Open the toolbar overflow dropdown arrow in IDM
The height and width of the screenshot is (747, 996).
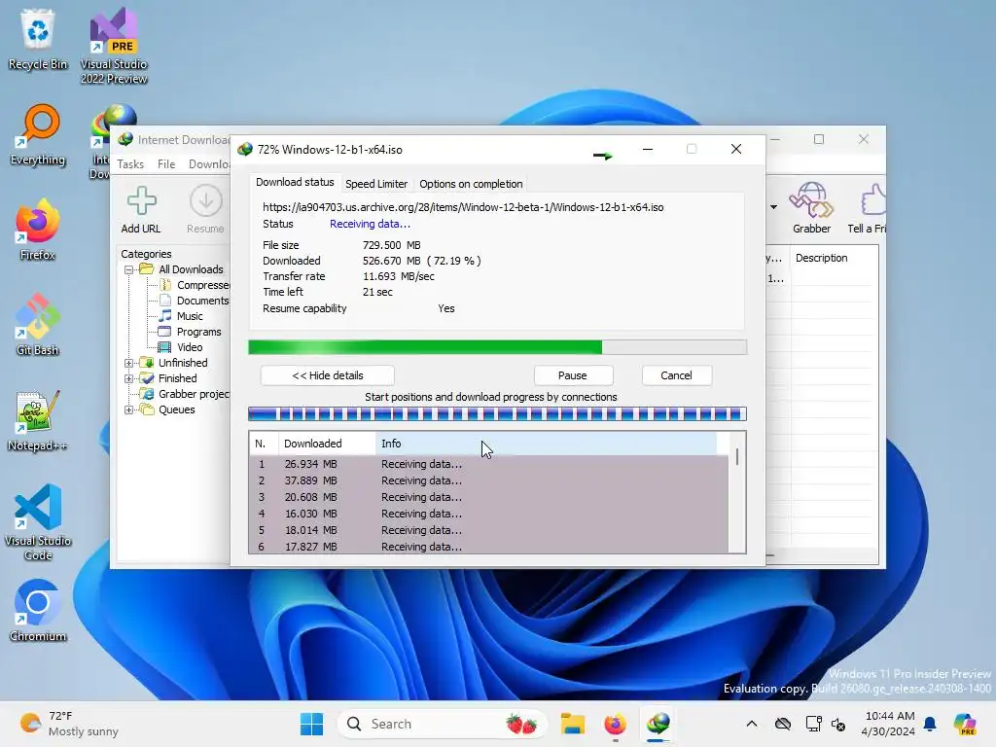pyautogui.click(x=773, y=207)
